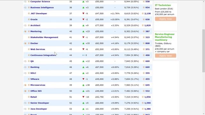Click the arrow icon before Continuous Integration
The height and width of the screenshot is (115, 205).
pyautogui.click(x=29, y=55)
